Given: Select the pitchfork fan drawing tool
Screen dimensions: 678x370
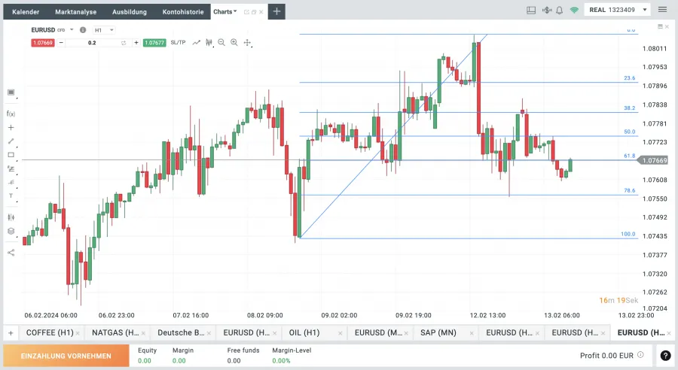Looking at the screenshot, I should [11, 182].
